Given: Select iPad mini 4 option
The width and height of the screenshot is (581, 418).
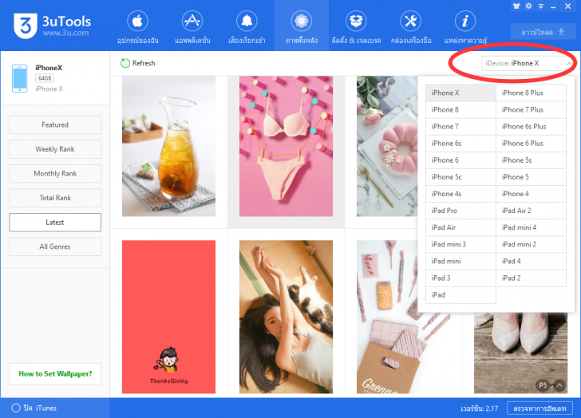Looking at the screenshot, I should tap(531, 227).
